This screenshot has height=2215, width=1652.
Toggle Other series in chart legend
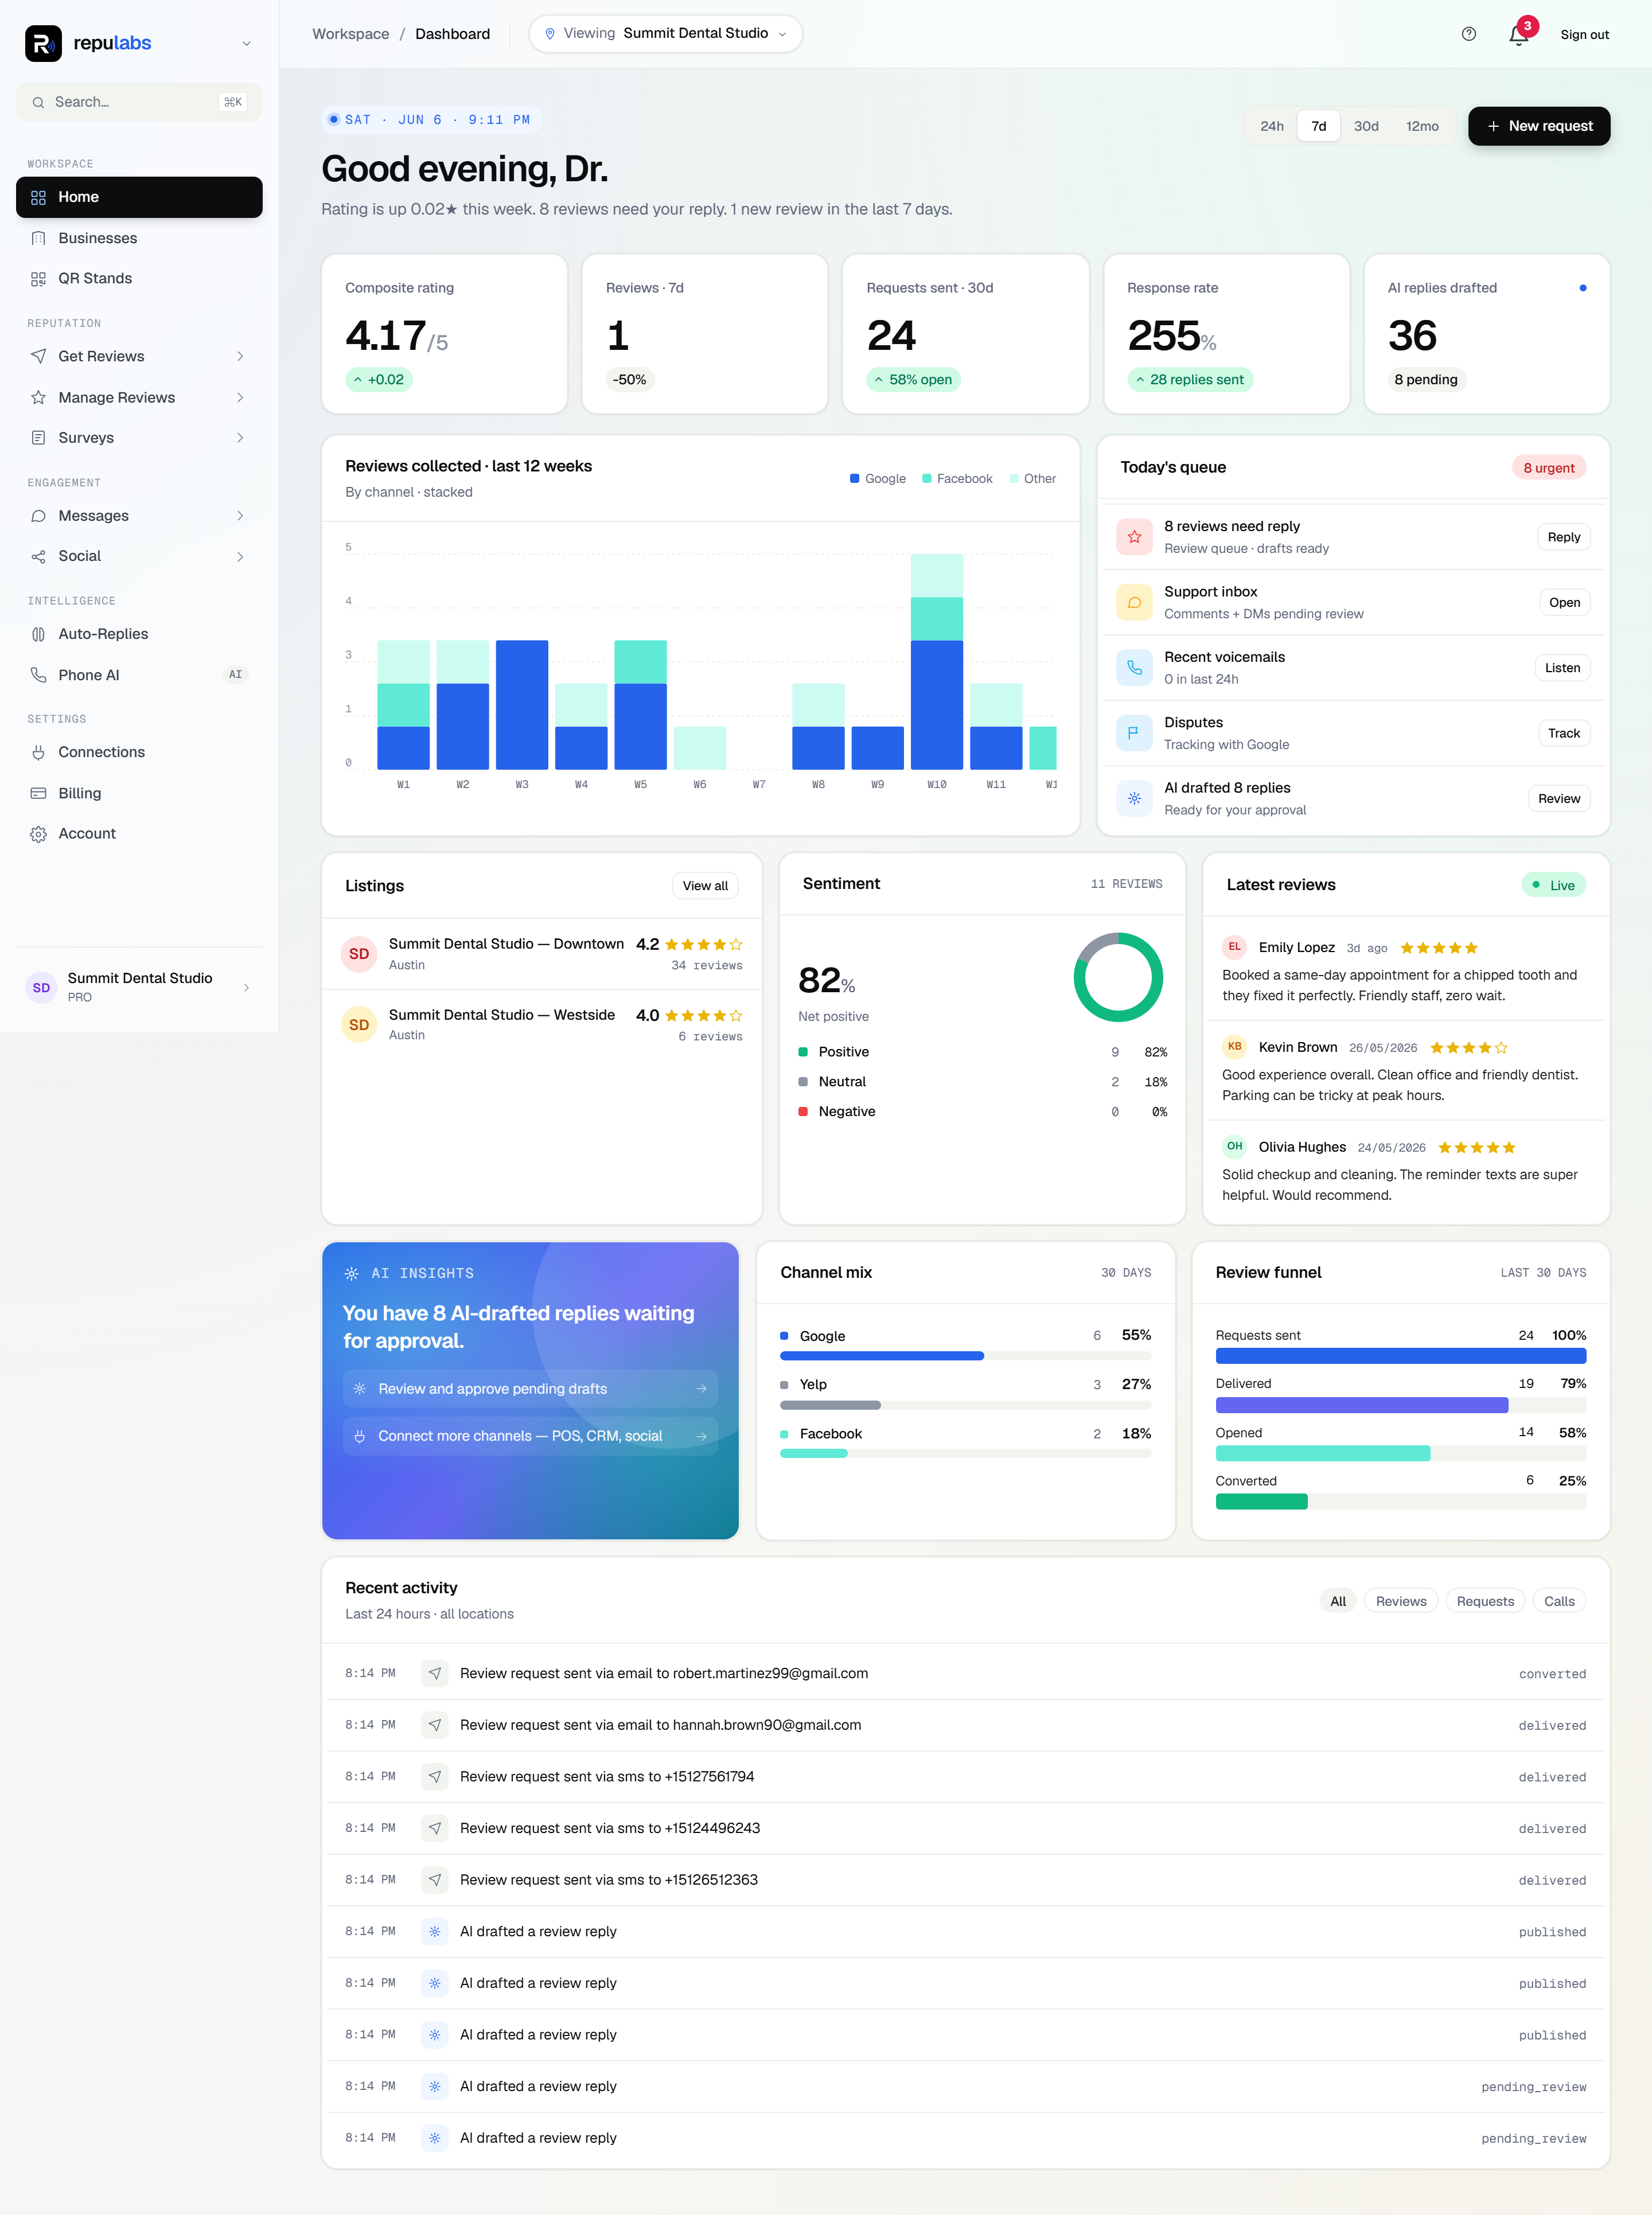pos(1032,479)
